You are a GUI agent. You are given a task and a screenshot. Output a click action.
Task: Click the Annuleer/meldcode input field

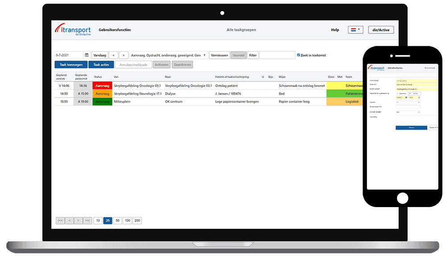pos(133,65)
